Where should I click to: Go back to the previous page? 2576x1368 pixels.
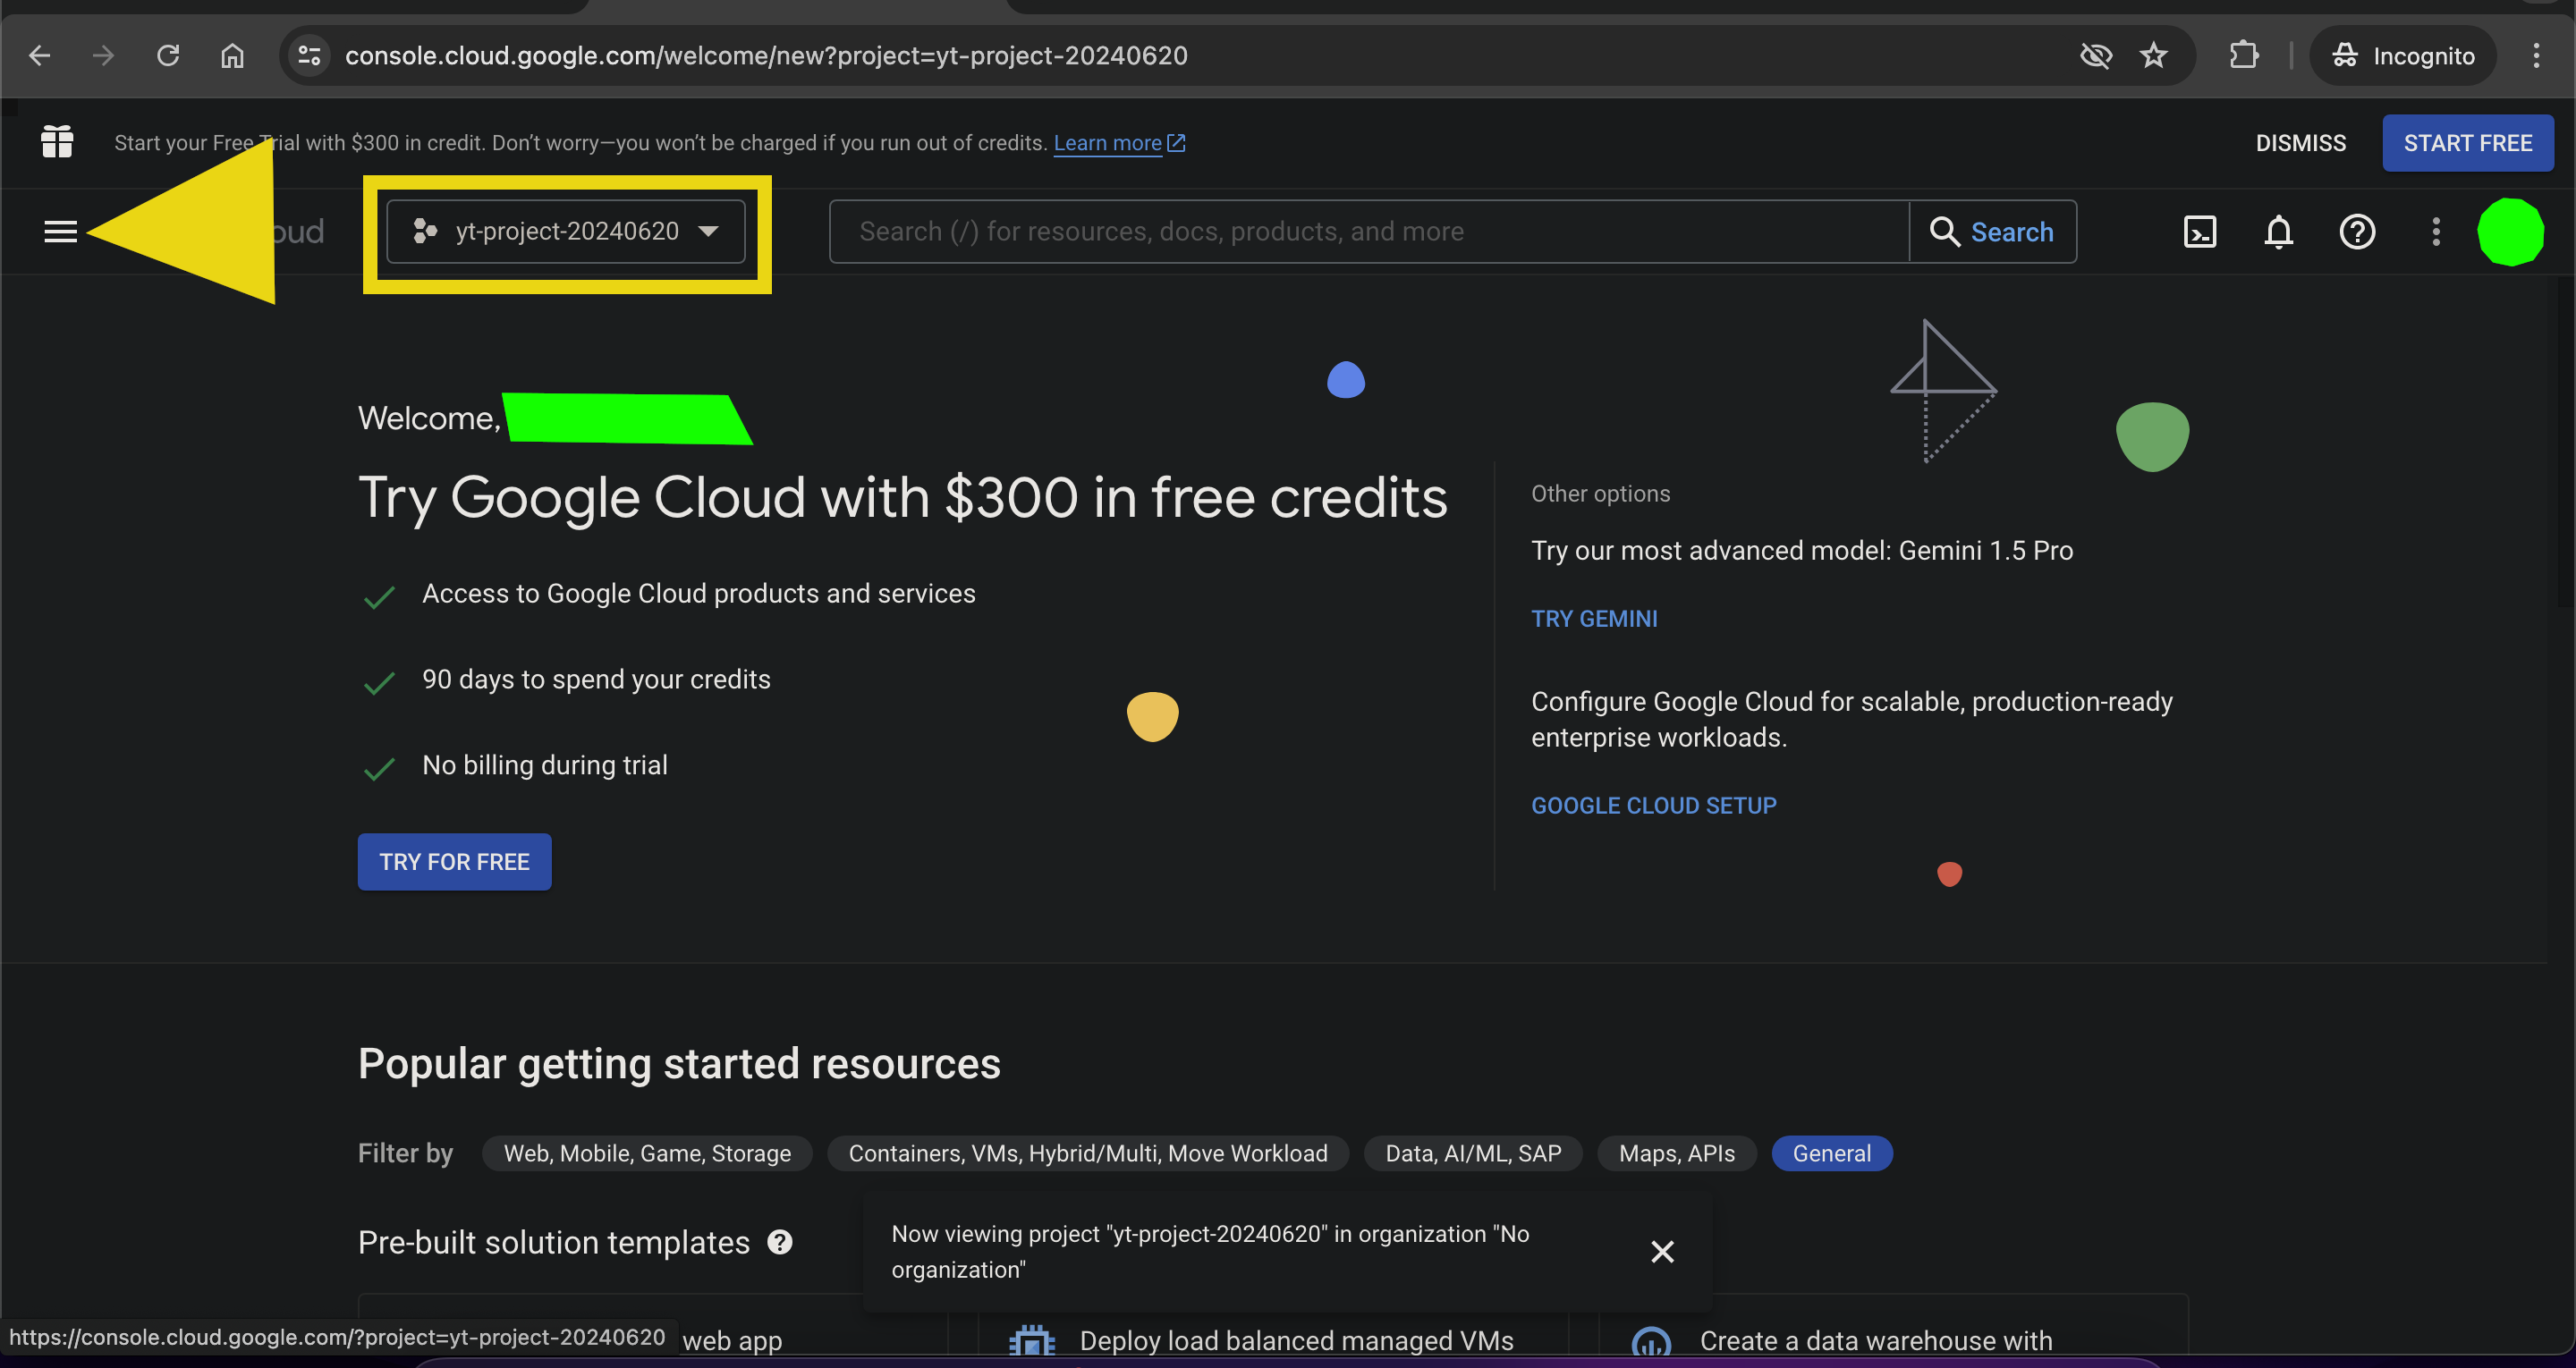coord(39,56)
